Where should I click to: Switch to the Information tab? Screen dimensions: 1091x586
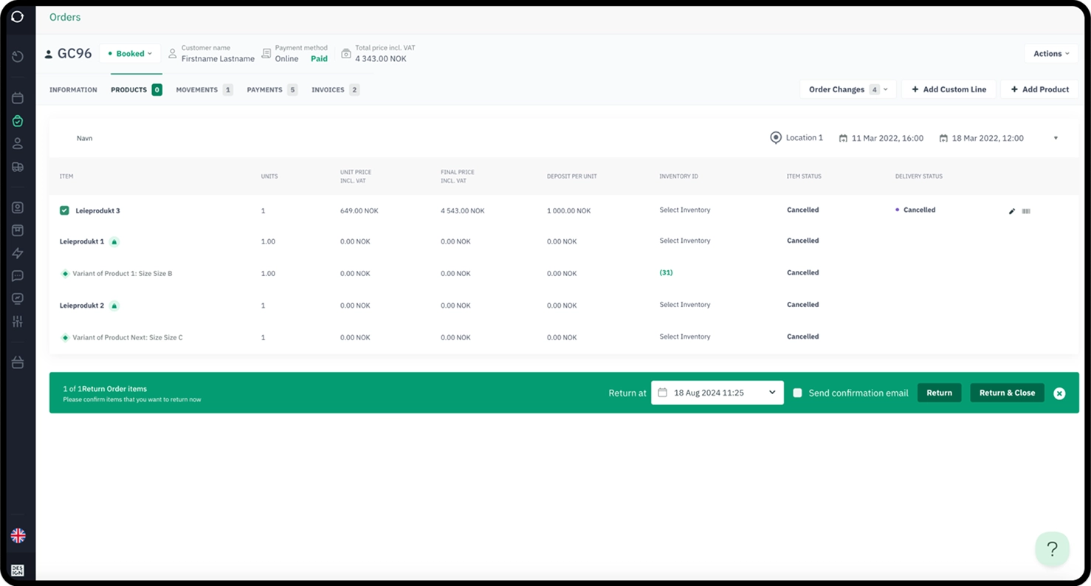tap(73, 90)
